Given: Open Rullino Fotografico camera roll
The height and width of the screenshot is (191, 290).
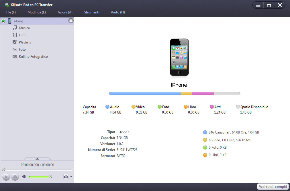Looking at the screenshot, I should [33, 57].
